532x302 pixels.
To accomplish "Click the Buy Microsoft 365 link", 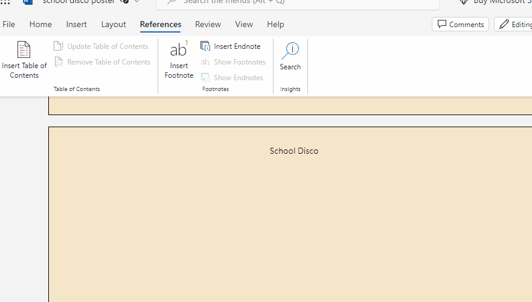I will [495, 2].
